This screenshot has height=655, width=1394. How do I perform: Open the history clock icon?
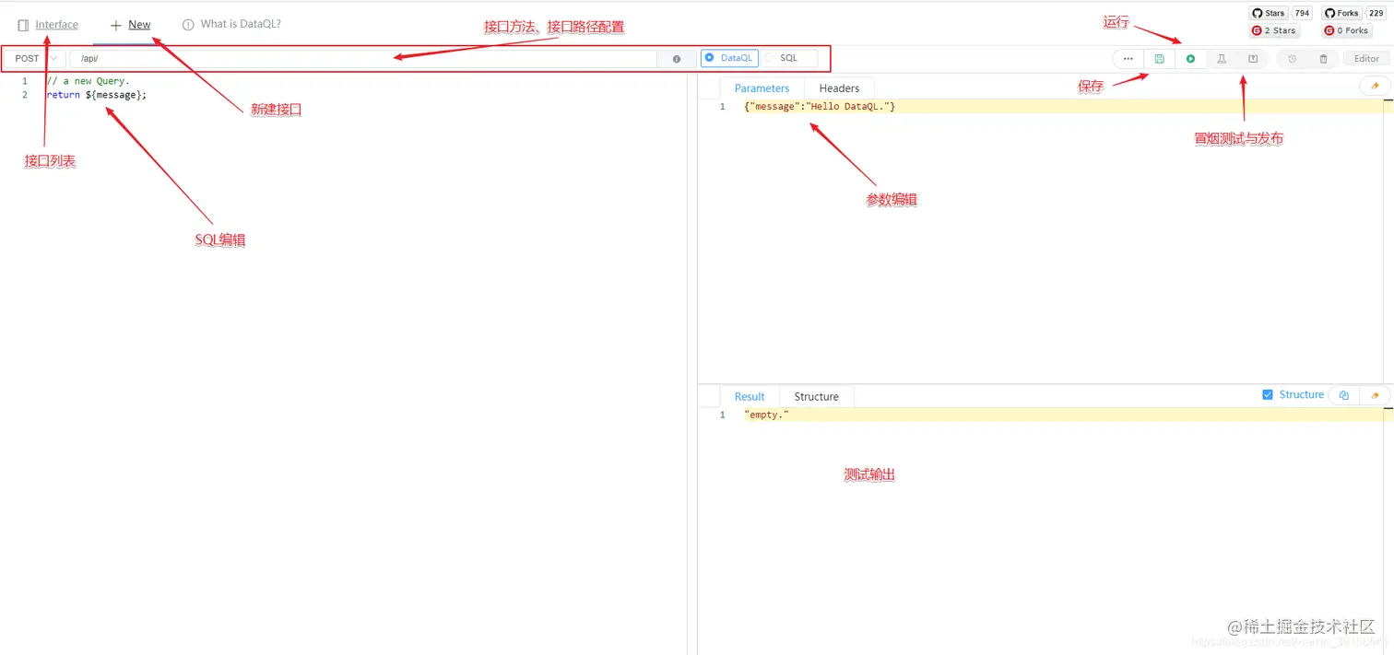1293,59
